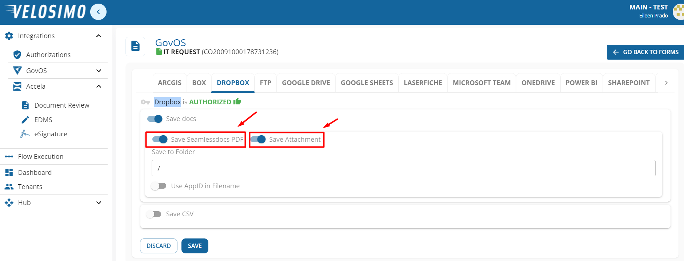Click the GovOS sidebar logo icon

click(x=17, y=70)
